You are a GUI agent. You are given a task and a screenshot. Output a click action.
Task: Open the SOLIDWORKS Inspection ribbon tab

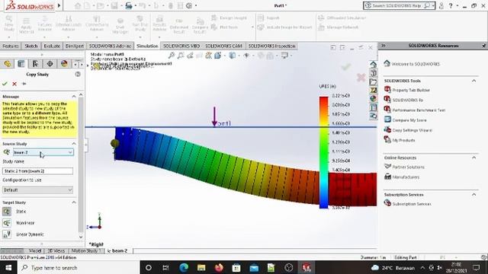coord(271,46)
